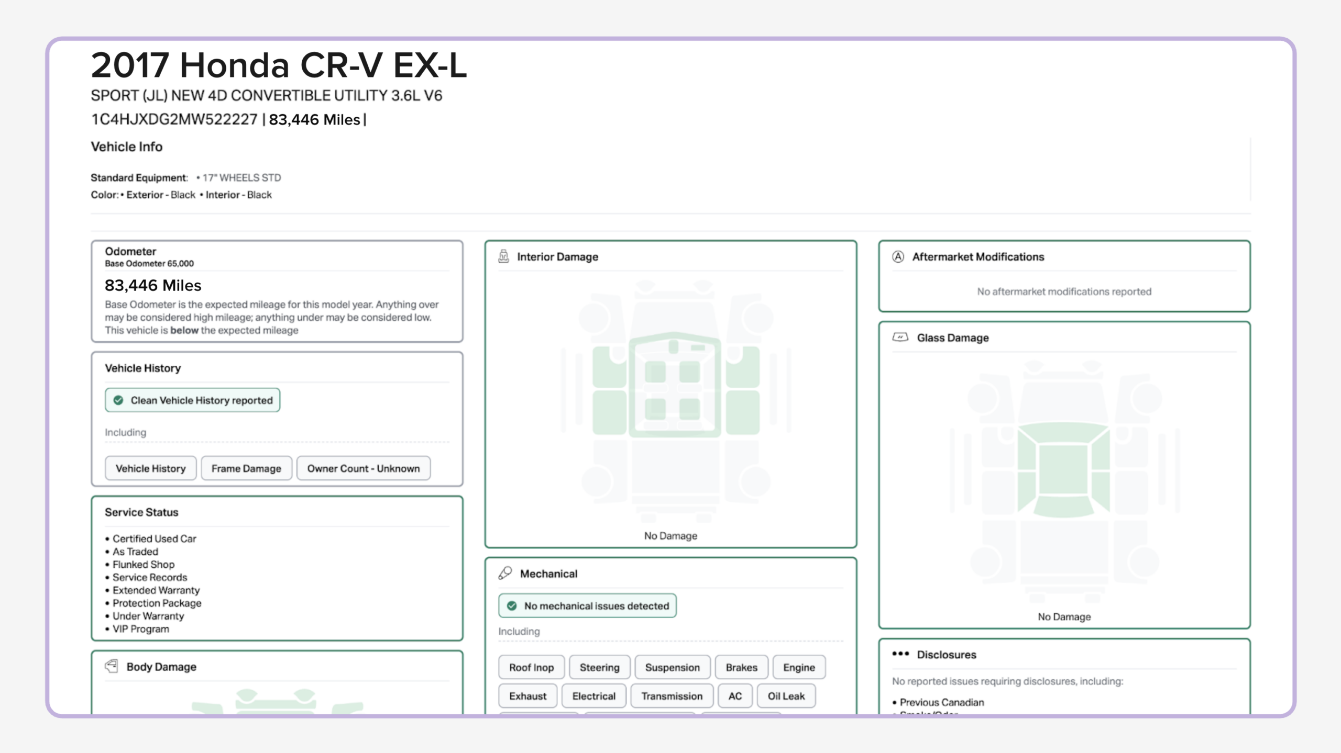
Task: Click the Vehicle Info heading
Action: coord(127,147)
